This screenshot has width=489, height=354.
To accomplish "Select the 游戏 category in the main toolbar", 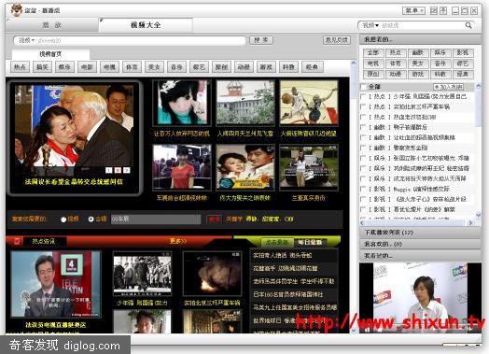I will point(266,67).
